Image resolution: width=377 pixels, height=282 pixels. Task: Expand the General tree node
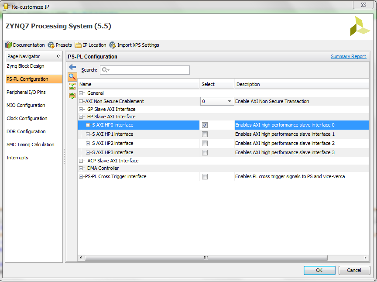81,93
